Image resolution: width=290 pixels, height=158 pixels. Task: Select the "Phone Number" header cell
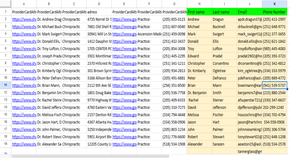[x=275, y=12]
